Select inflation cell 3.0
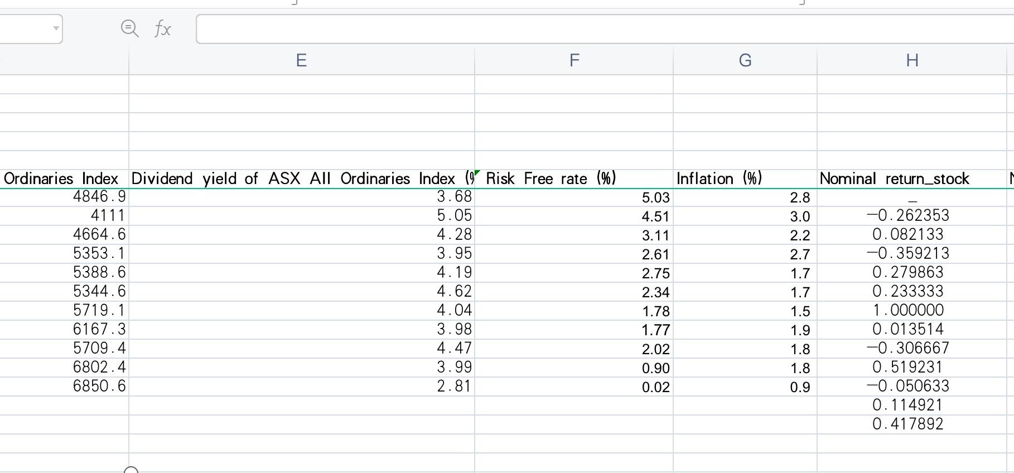 click(x=745, y=216)
